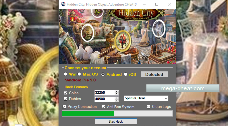Click the Detected button

[x=155, y=74]
